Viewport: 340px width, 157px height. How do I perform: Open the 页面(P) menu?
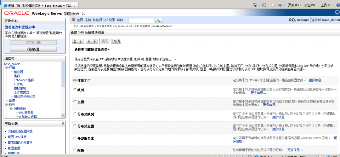[x=295, y=5]
